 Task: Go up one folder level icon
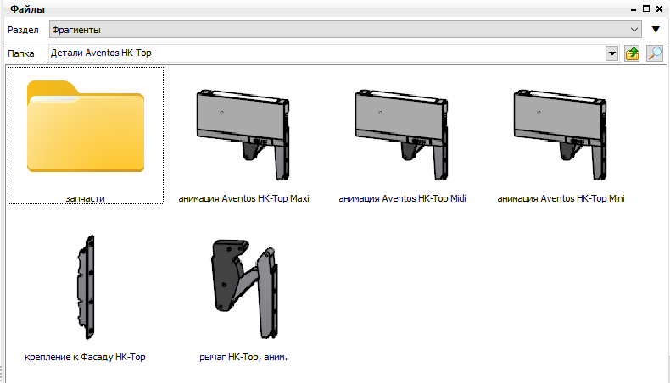(x=632, y=53)
